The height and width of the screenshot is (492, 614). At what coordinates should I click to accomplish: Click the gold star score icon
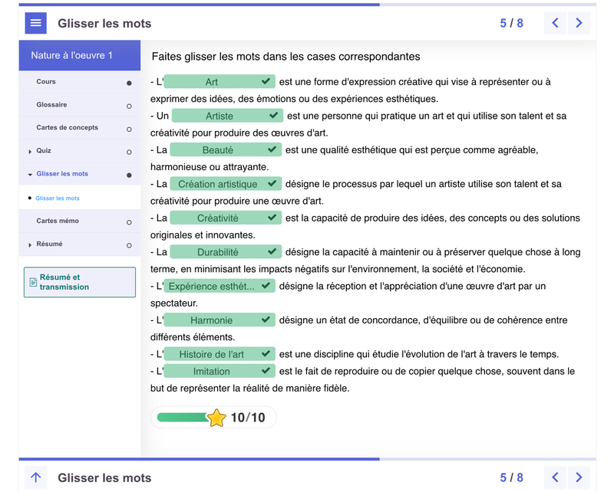(x=216, y=418)
